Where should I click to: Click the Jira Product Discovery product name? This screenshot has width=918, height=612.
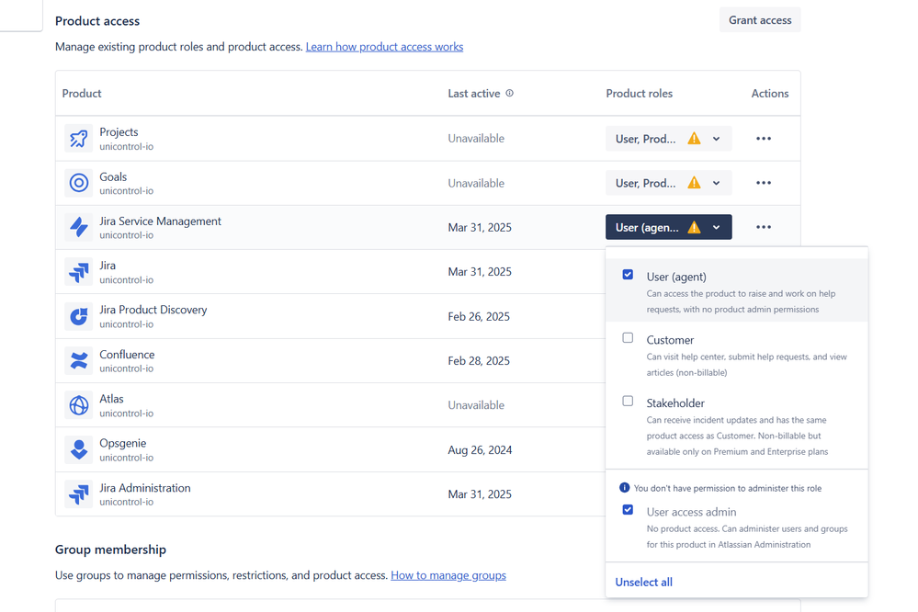click(x=153, y=310)
